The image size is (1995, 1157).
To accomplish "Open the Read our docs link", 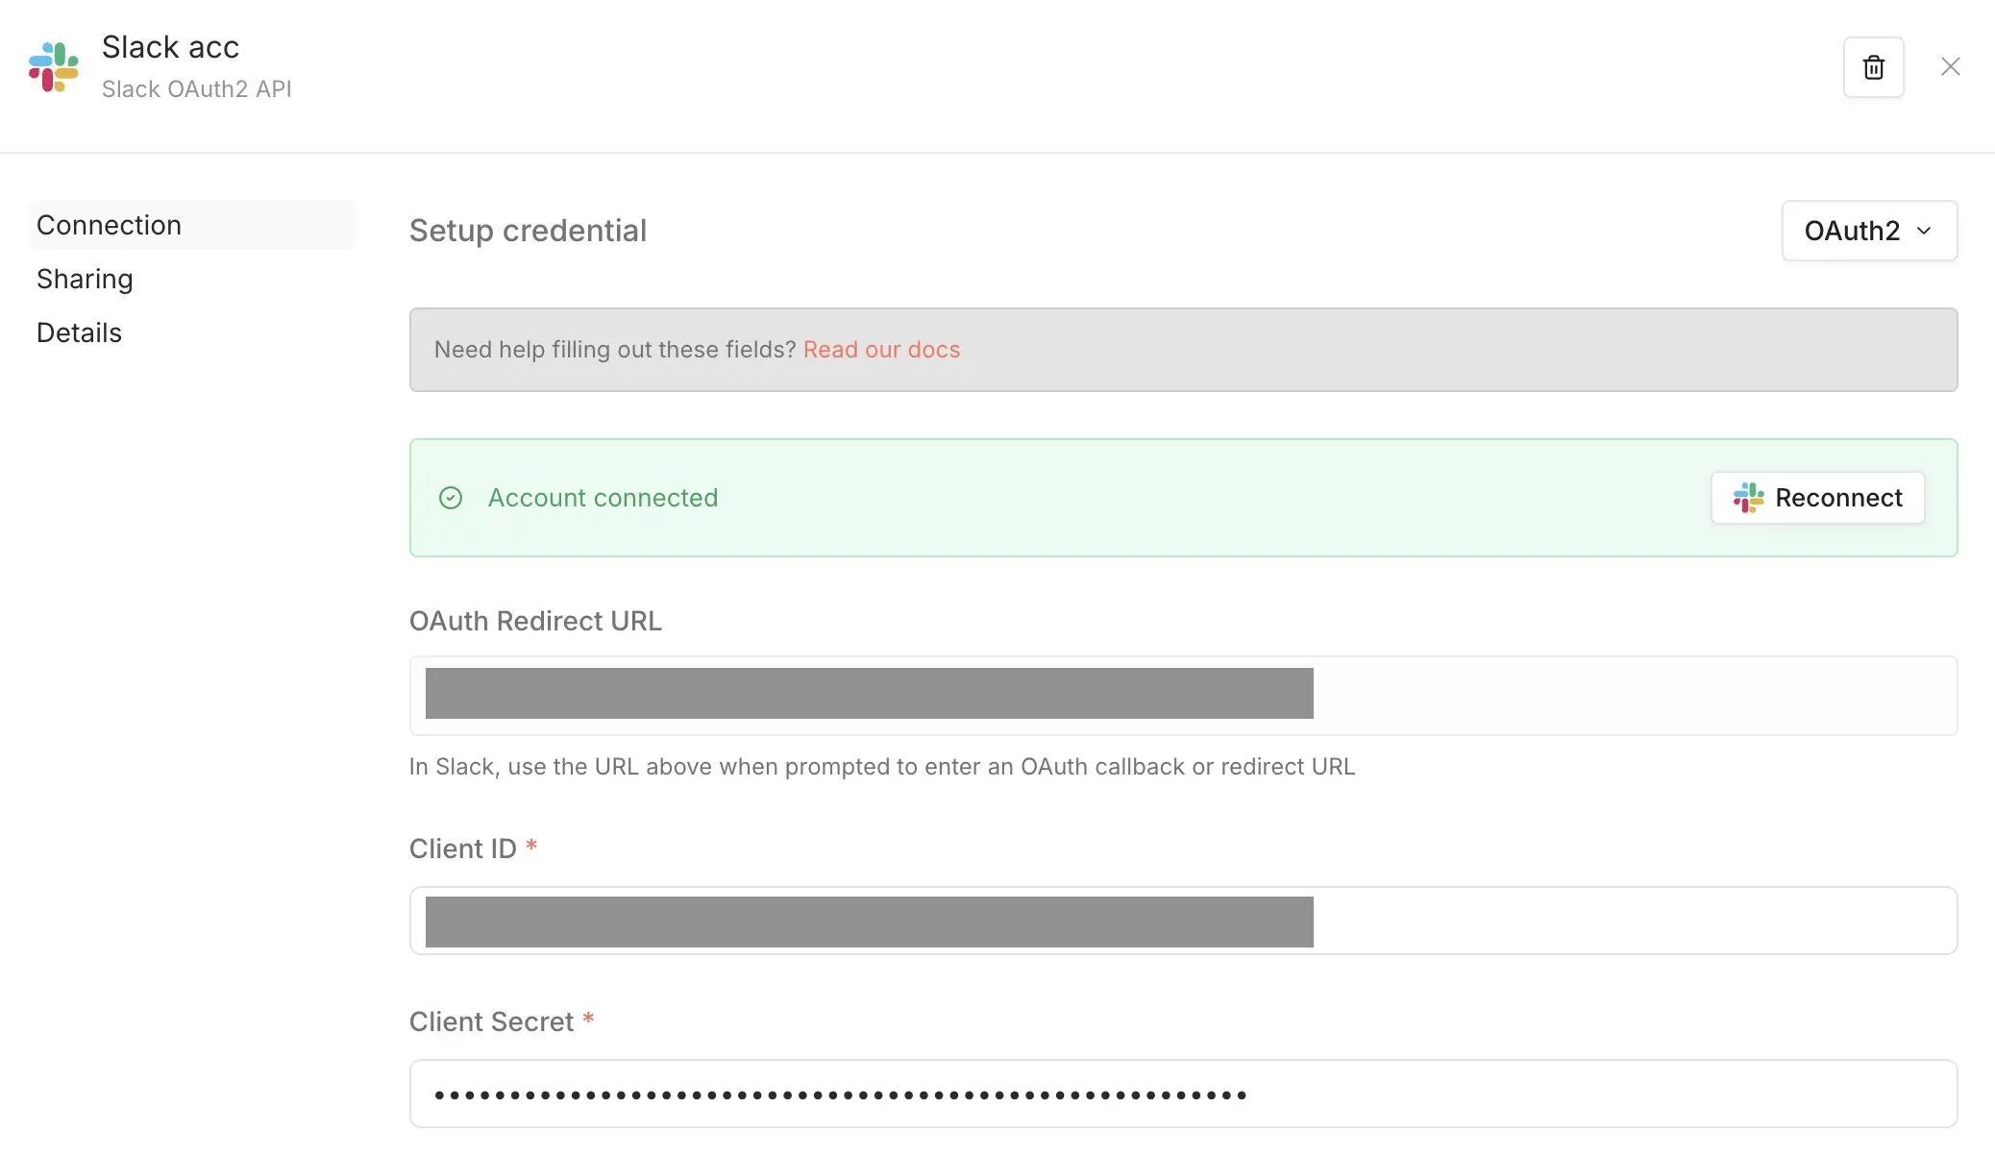I will [881, 350].
